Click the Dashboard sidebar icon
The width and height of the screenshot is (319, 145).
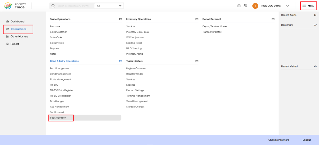[7, 21]
